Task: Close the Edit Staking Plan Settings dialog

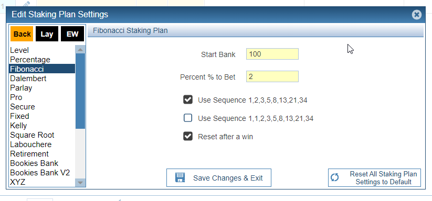Action: click(417, 15)
